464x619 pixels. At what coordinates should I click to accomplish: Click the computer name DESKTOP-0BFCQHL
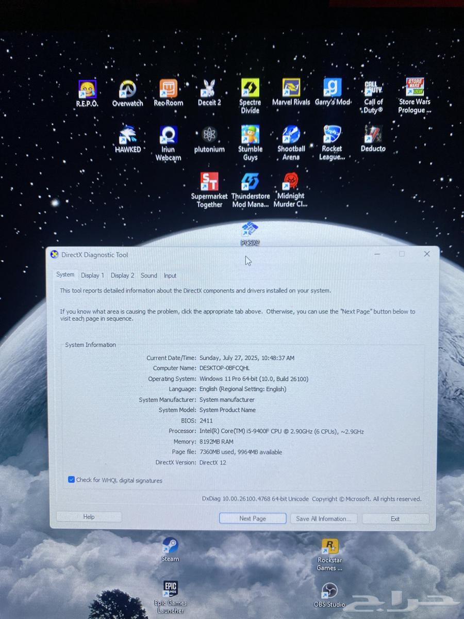pyautogui.click(x=224, y=368)
